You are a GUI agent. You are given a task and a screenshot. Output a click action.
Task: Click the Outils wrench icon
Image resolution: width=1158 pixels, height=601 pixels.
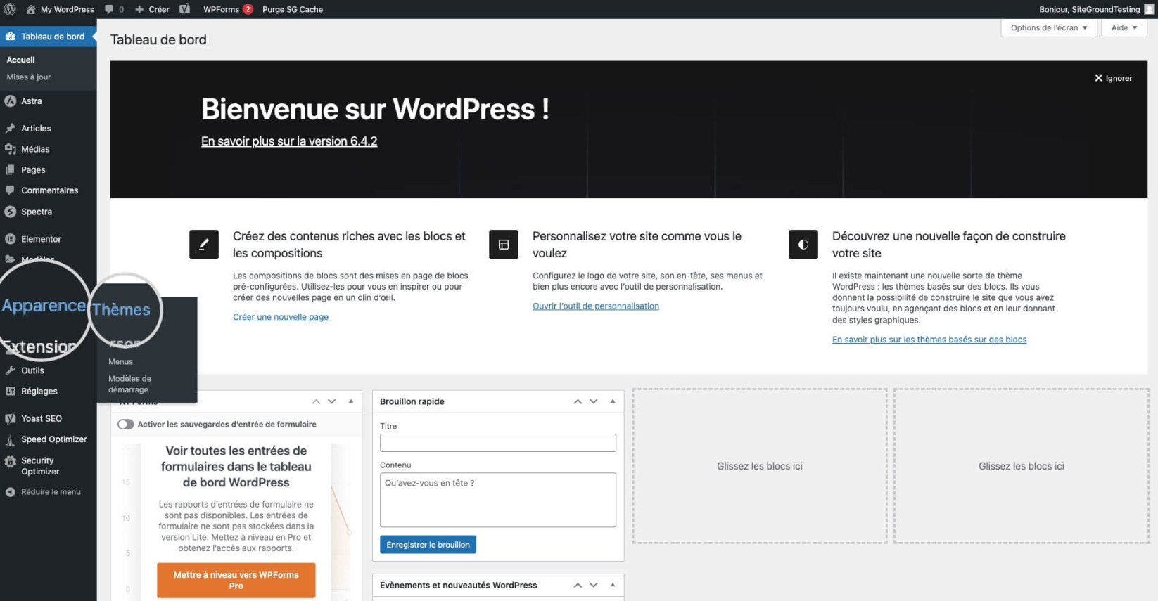10,370
